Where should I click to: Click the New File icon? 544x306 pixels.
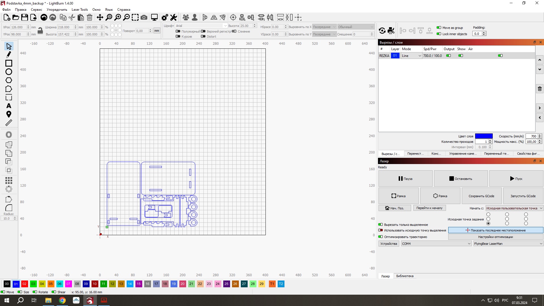[x=7, y=18]
